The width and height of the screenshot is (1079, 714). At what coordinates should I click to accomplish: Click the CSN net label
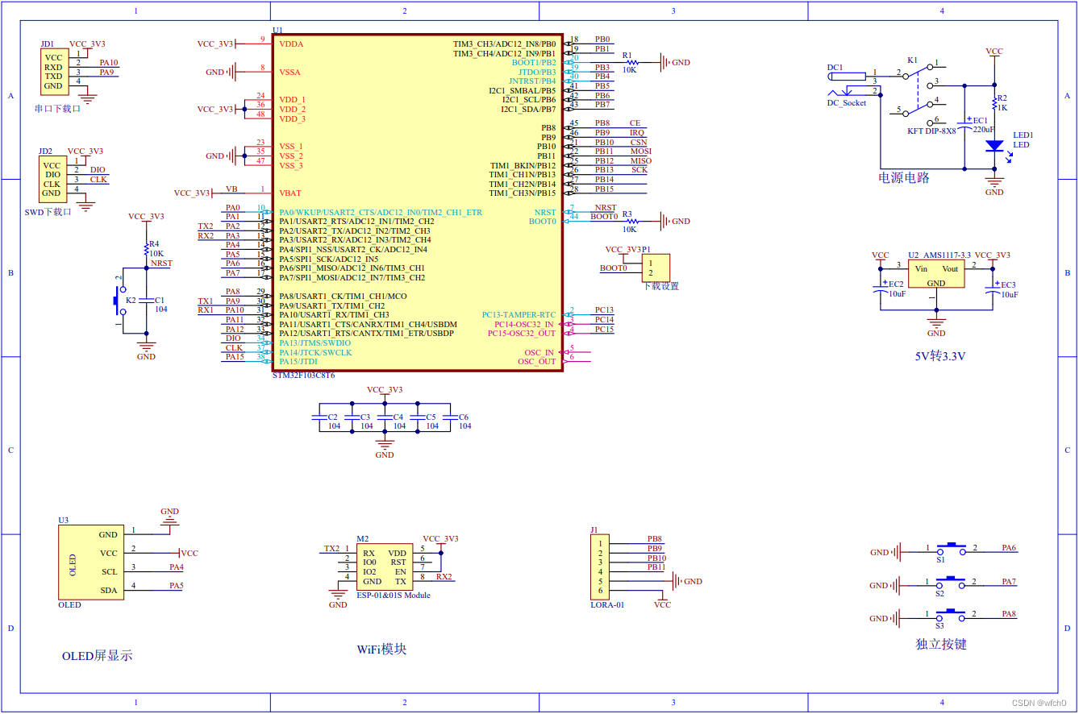point(638,142)
